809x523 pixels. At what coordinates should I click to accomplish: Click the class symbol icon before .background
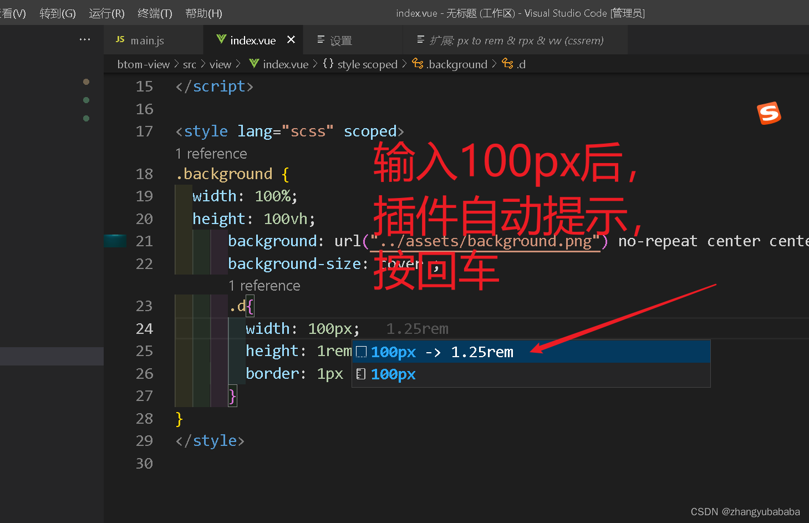point(418,64)
